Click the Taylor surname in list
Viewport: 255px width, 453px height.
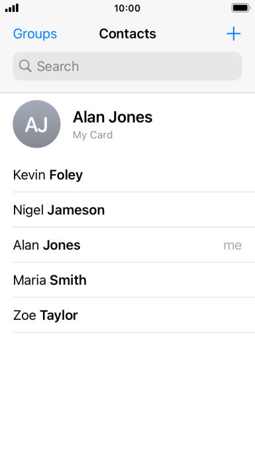[59, 315]
